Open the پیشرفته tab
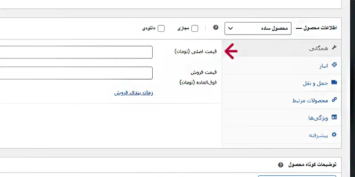This screenshot has width=355, height=177. 318,135
